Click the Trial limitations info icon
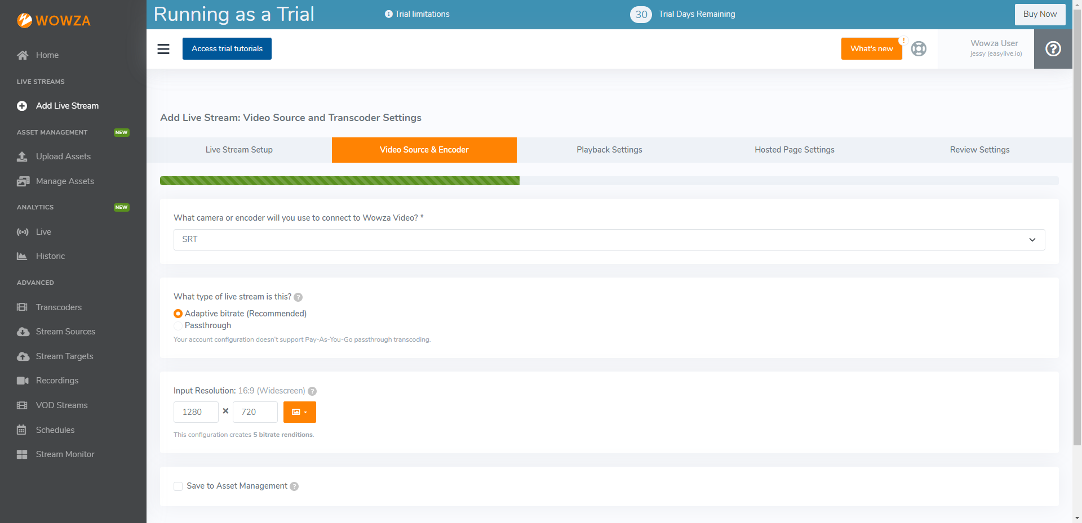The height and width of the screenshot is (523, 1082). click(x=388, y=14)
